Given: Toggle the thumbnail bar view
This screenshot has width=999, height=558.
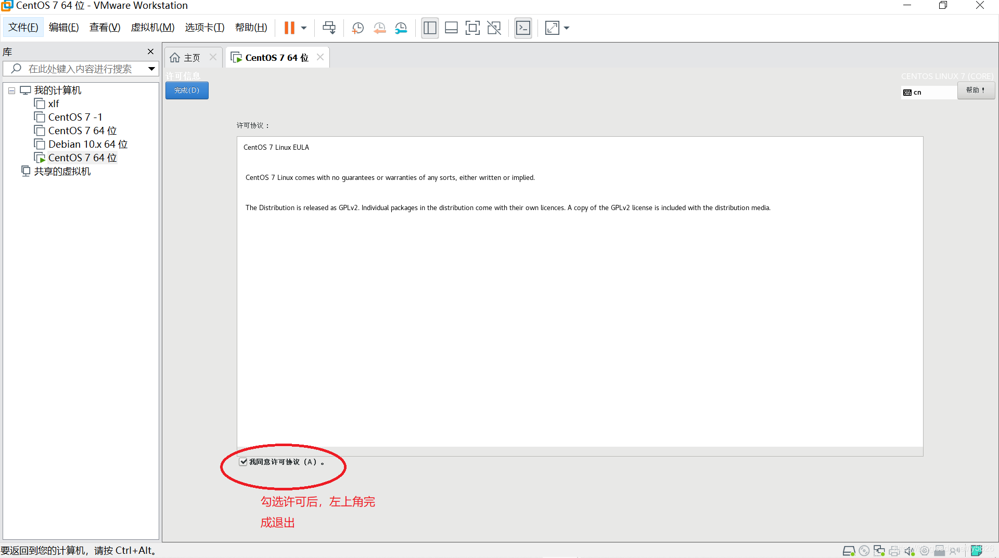Looking at the screenshot, I should (451, 28).
